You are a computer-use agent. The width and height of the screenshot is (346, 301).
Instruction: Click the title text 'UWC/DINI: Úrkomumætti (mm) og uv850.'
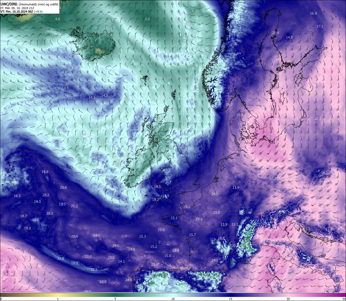click(29, 4)
